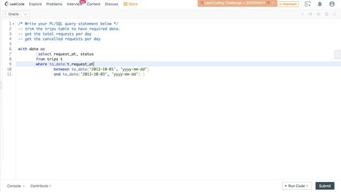The width and height of the screenshot is (341, 192).
Task: Click the LeetCoding Challenge giveaway banner
Action: tap(237, 3)
